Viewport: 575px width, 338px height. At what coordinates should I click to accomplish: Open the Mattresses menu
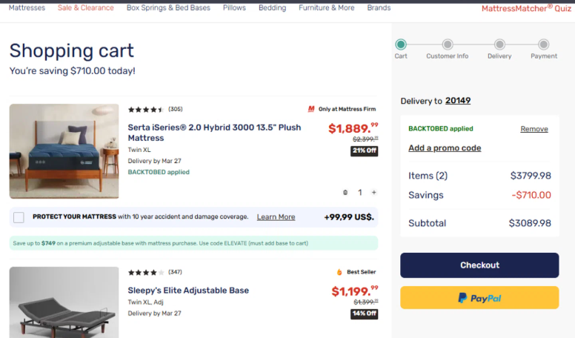pos(27,7)
